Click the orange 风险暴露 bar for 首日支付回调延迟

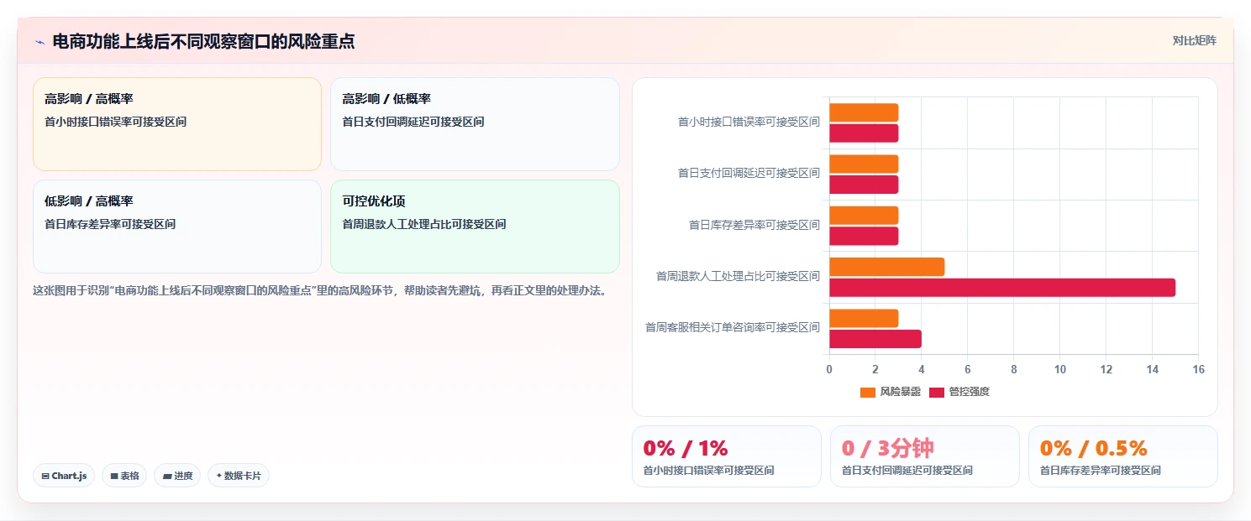coord(864,164)
